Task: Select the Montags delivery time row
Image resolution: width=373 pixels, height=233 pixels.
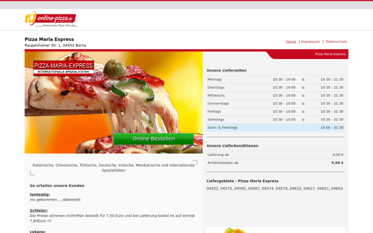Action: pyautogui.click(x=275, y=80)
